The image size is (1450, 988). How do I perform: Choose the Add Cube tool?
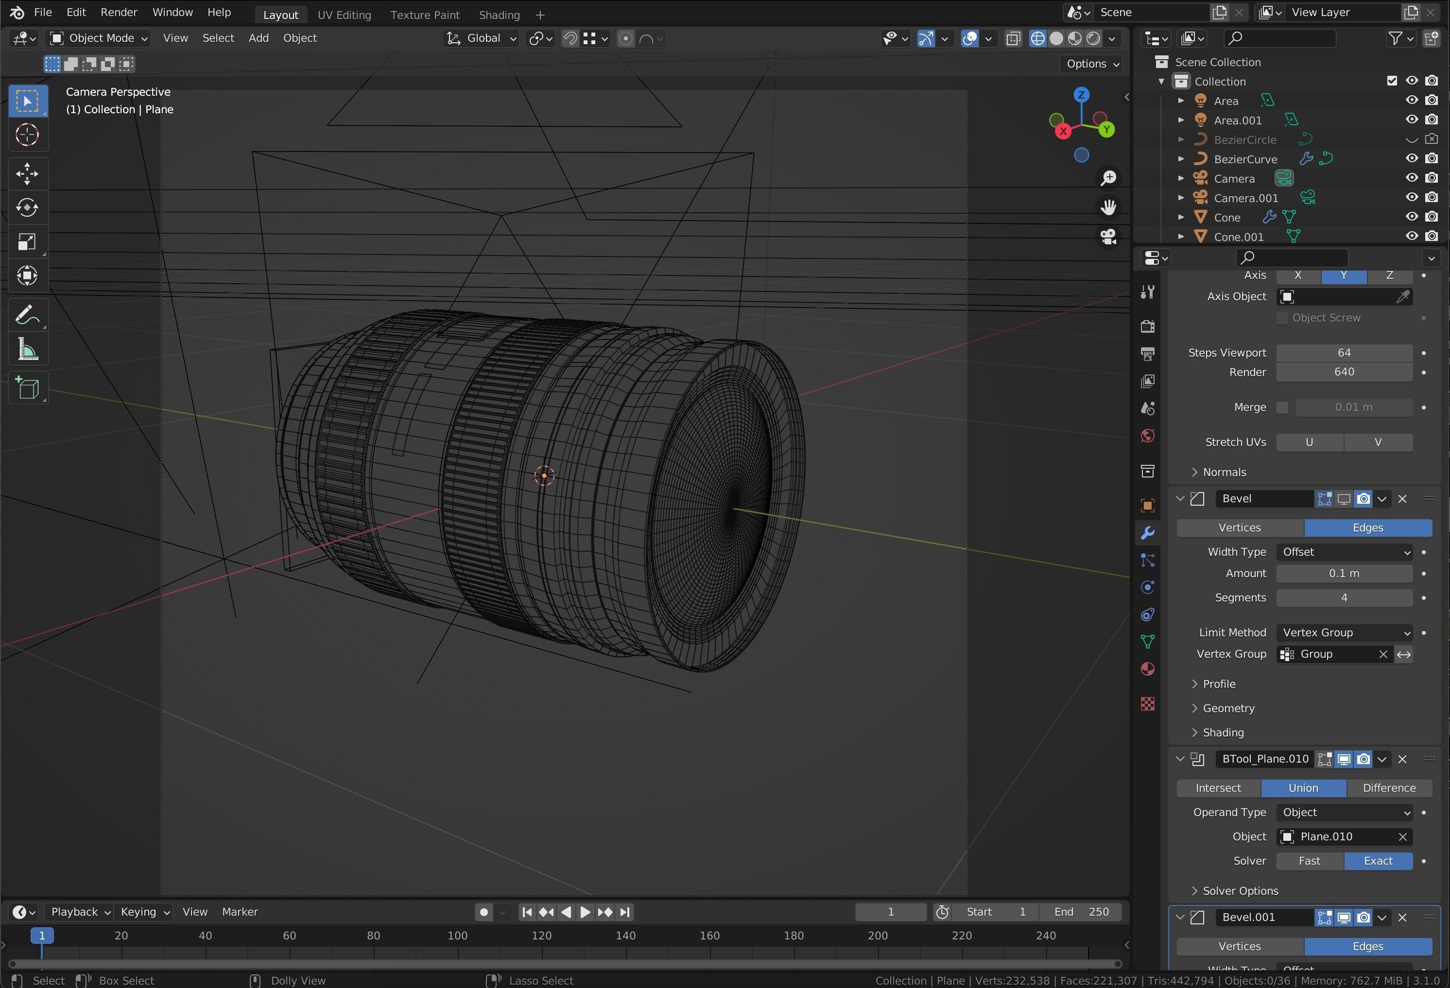click(27, 388)
